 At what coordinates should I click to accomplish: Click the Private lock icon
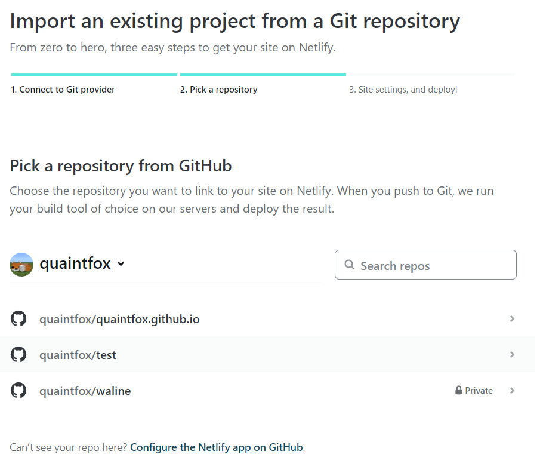point(459,391)
